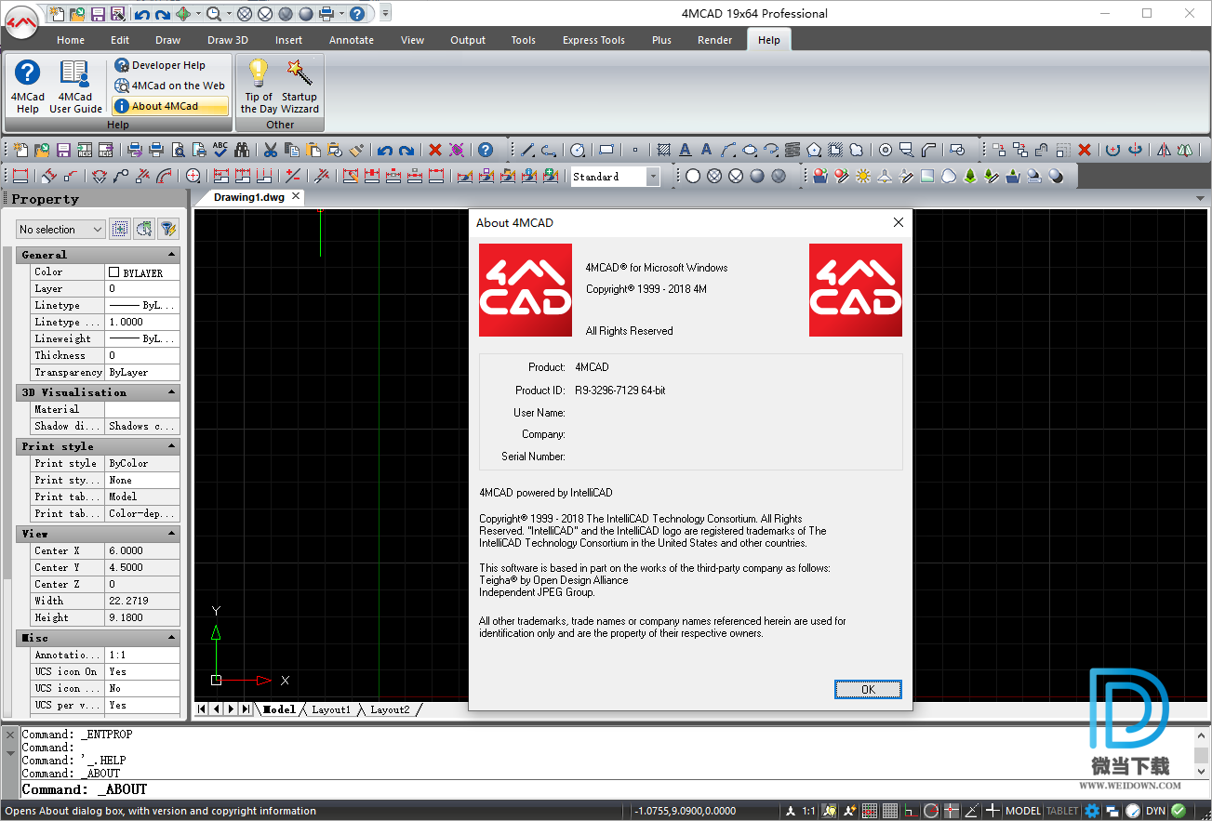Click the funnel filter icon in the Property panel

[x=168, y=229]
